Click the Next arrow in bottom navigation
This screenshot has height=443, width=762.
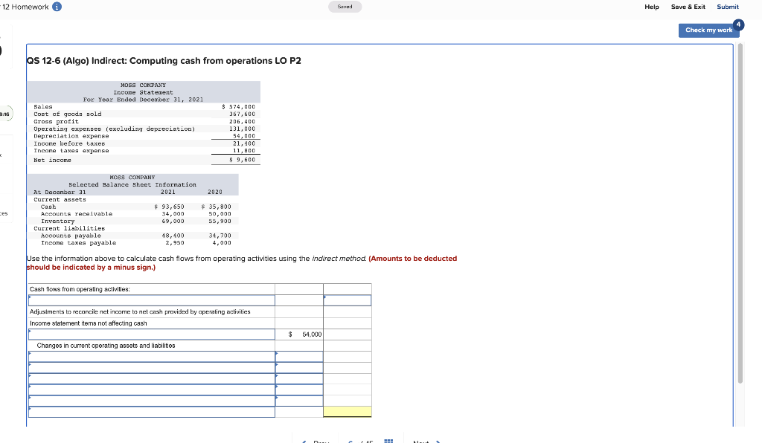439,441
